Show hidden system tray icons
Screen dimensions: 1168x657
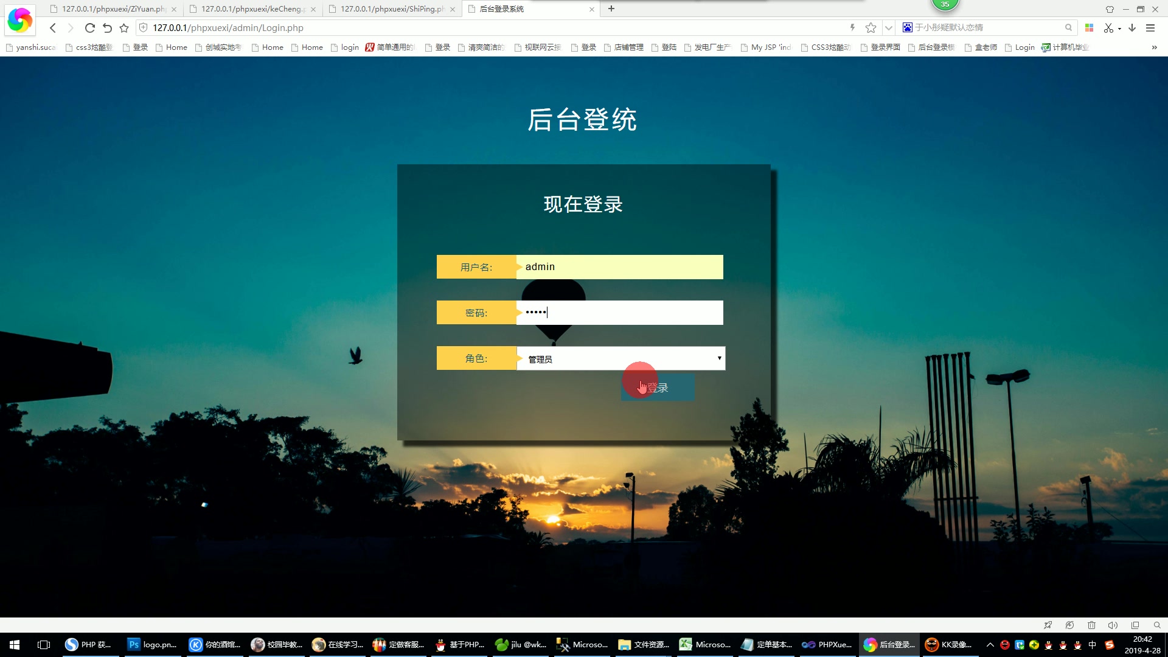click(990, 645)
